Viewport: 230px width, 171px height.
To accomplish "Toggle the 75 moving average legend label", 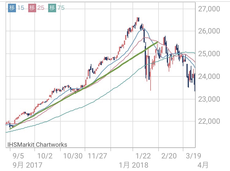I will [x=61, y=8].
